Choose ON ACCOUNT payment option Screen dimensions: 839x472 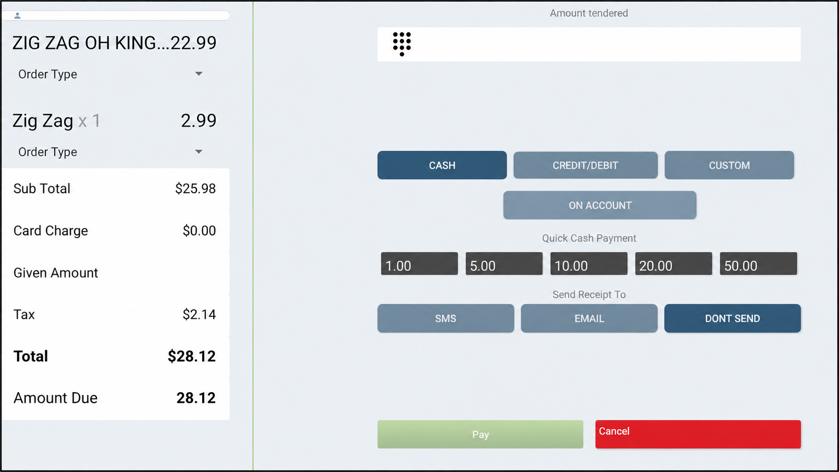pos(600,205)
